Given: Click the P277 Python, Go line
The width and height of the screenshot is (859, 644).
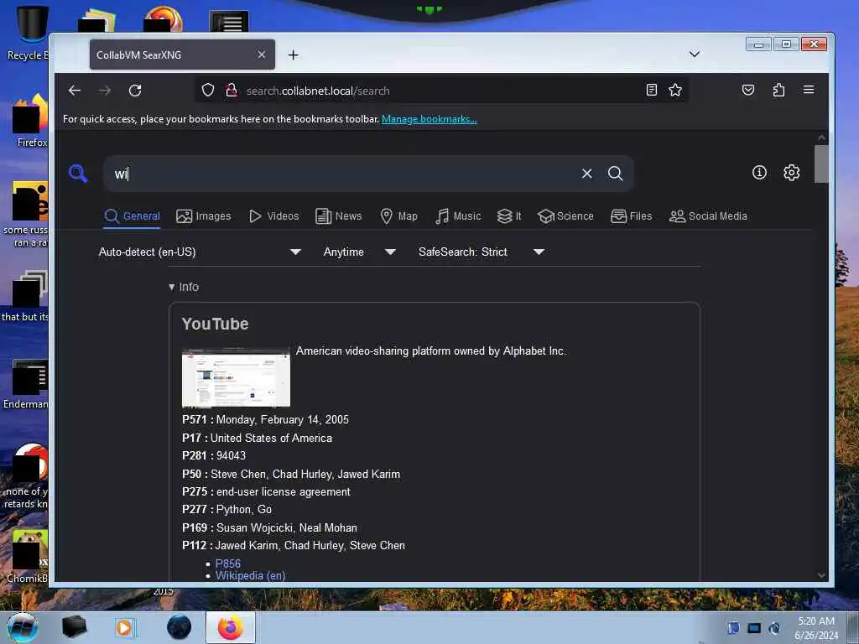Looking at the screenshot, I should click(x=226, y=510).
